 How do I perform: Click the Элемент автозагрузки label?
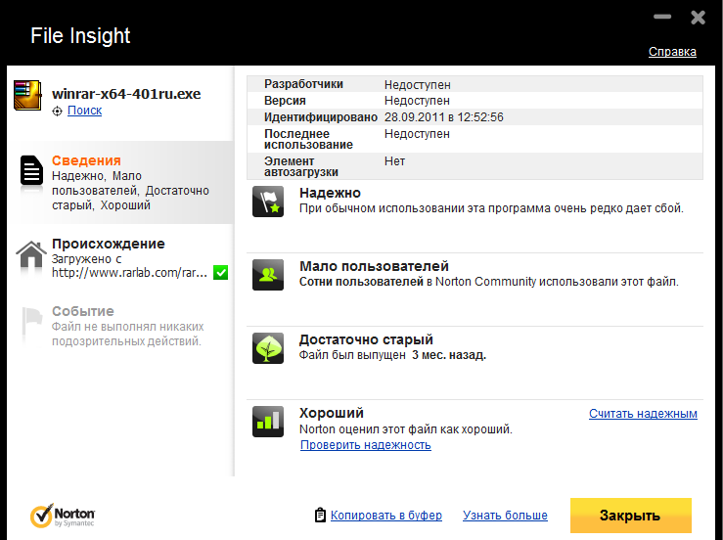301,166
